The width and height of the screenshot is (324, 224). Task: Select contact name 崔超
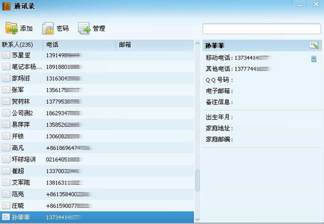click(18, 171)
